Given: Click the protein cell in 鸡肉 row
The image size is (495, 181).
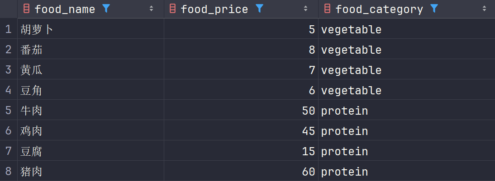Looking at the screenshot, I should click(344, 131).
